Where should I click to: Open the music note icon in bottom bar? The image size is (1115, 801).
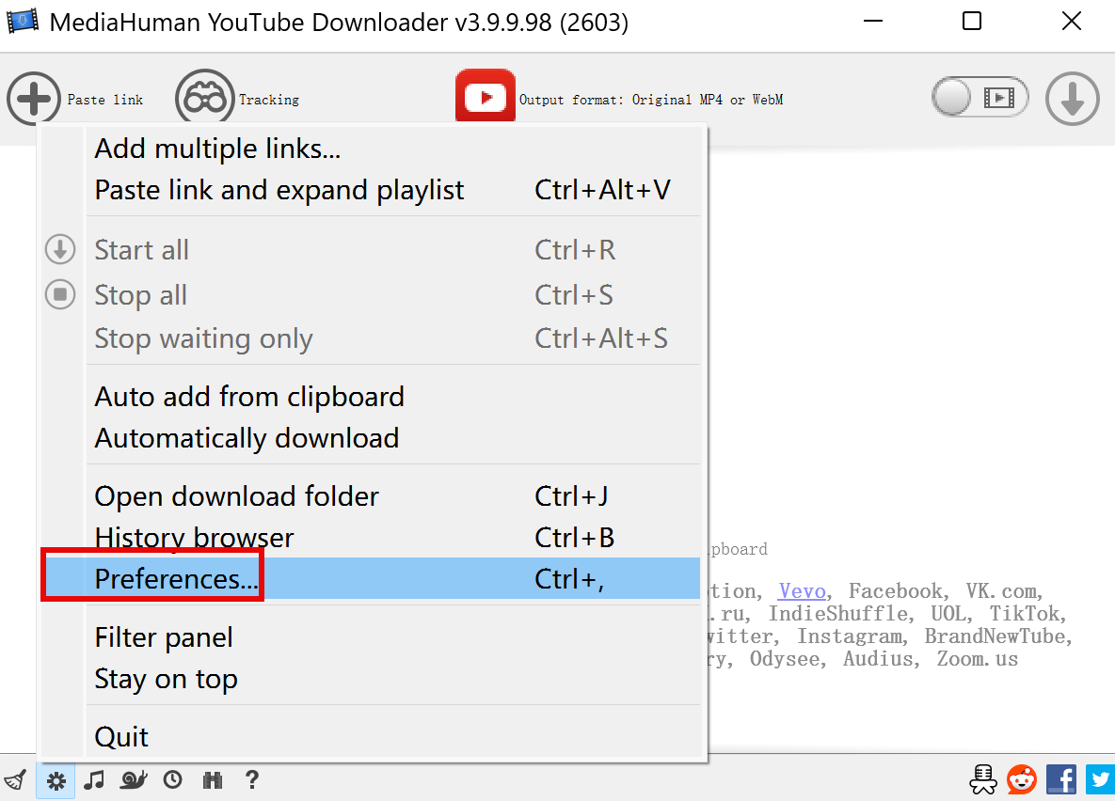(93, 779)
